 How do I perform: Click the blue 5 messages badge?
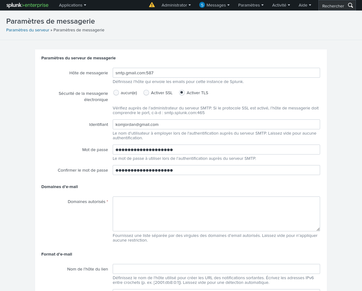click(202, 5)
